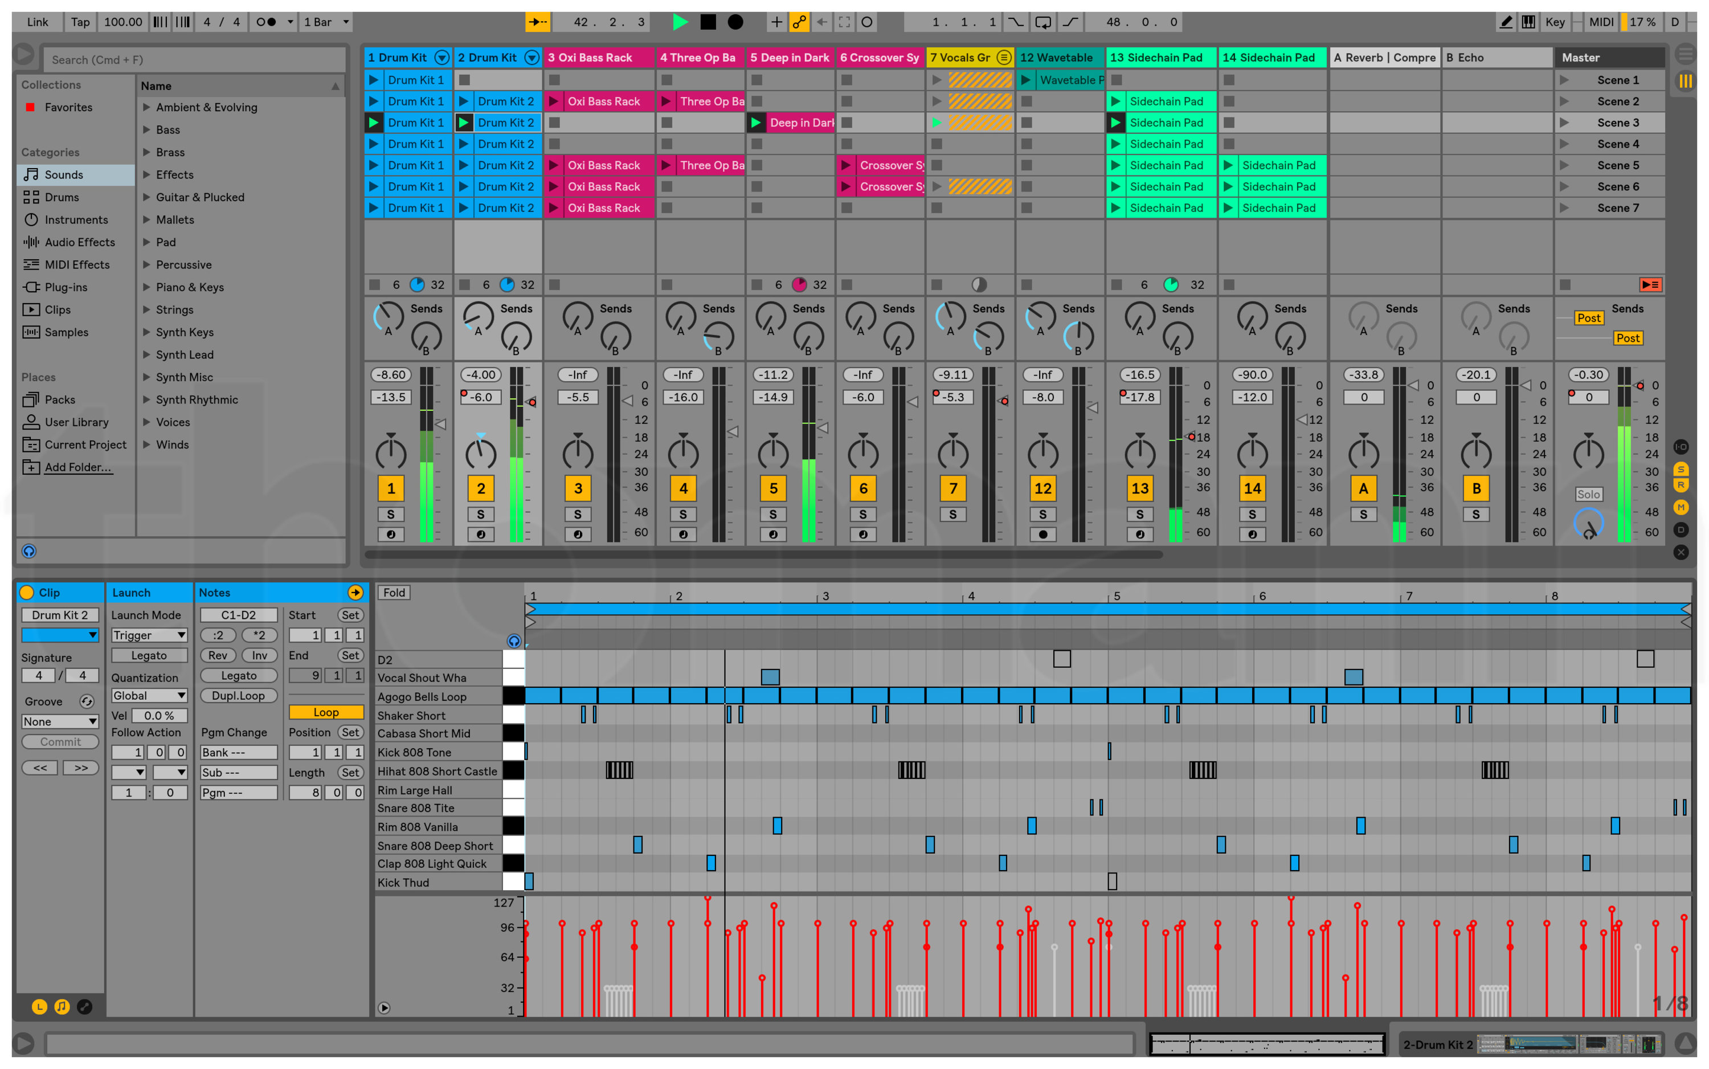Solo track 3 Oxi Bass Rack
Screen dimensions: 1709x1069
click(578, 514)
